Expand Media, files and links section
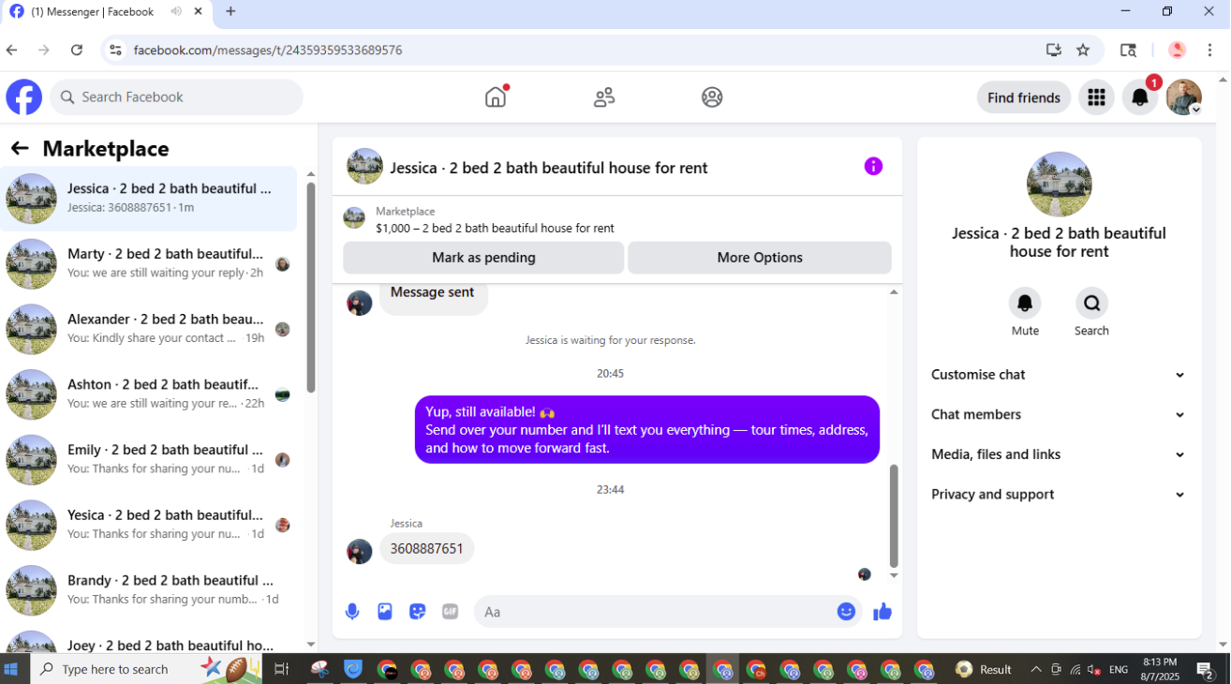This screenshot has height=684, width=1231. (x=1059, y=454)
